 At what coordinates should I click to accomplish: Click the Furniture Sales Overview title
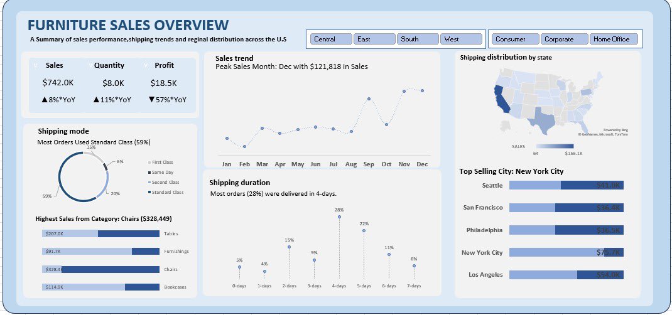pos(127,25)
